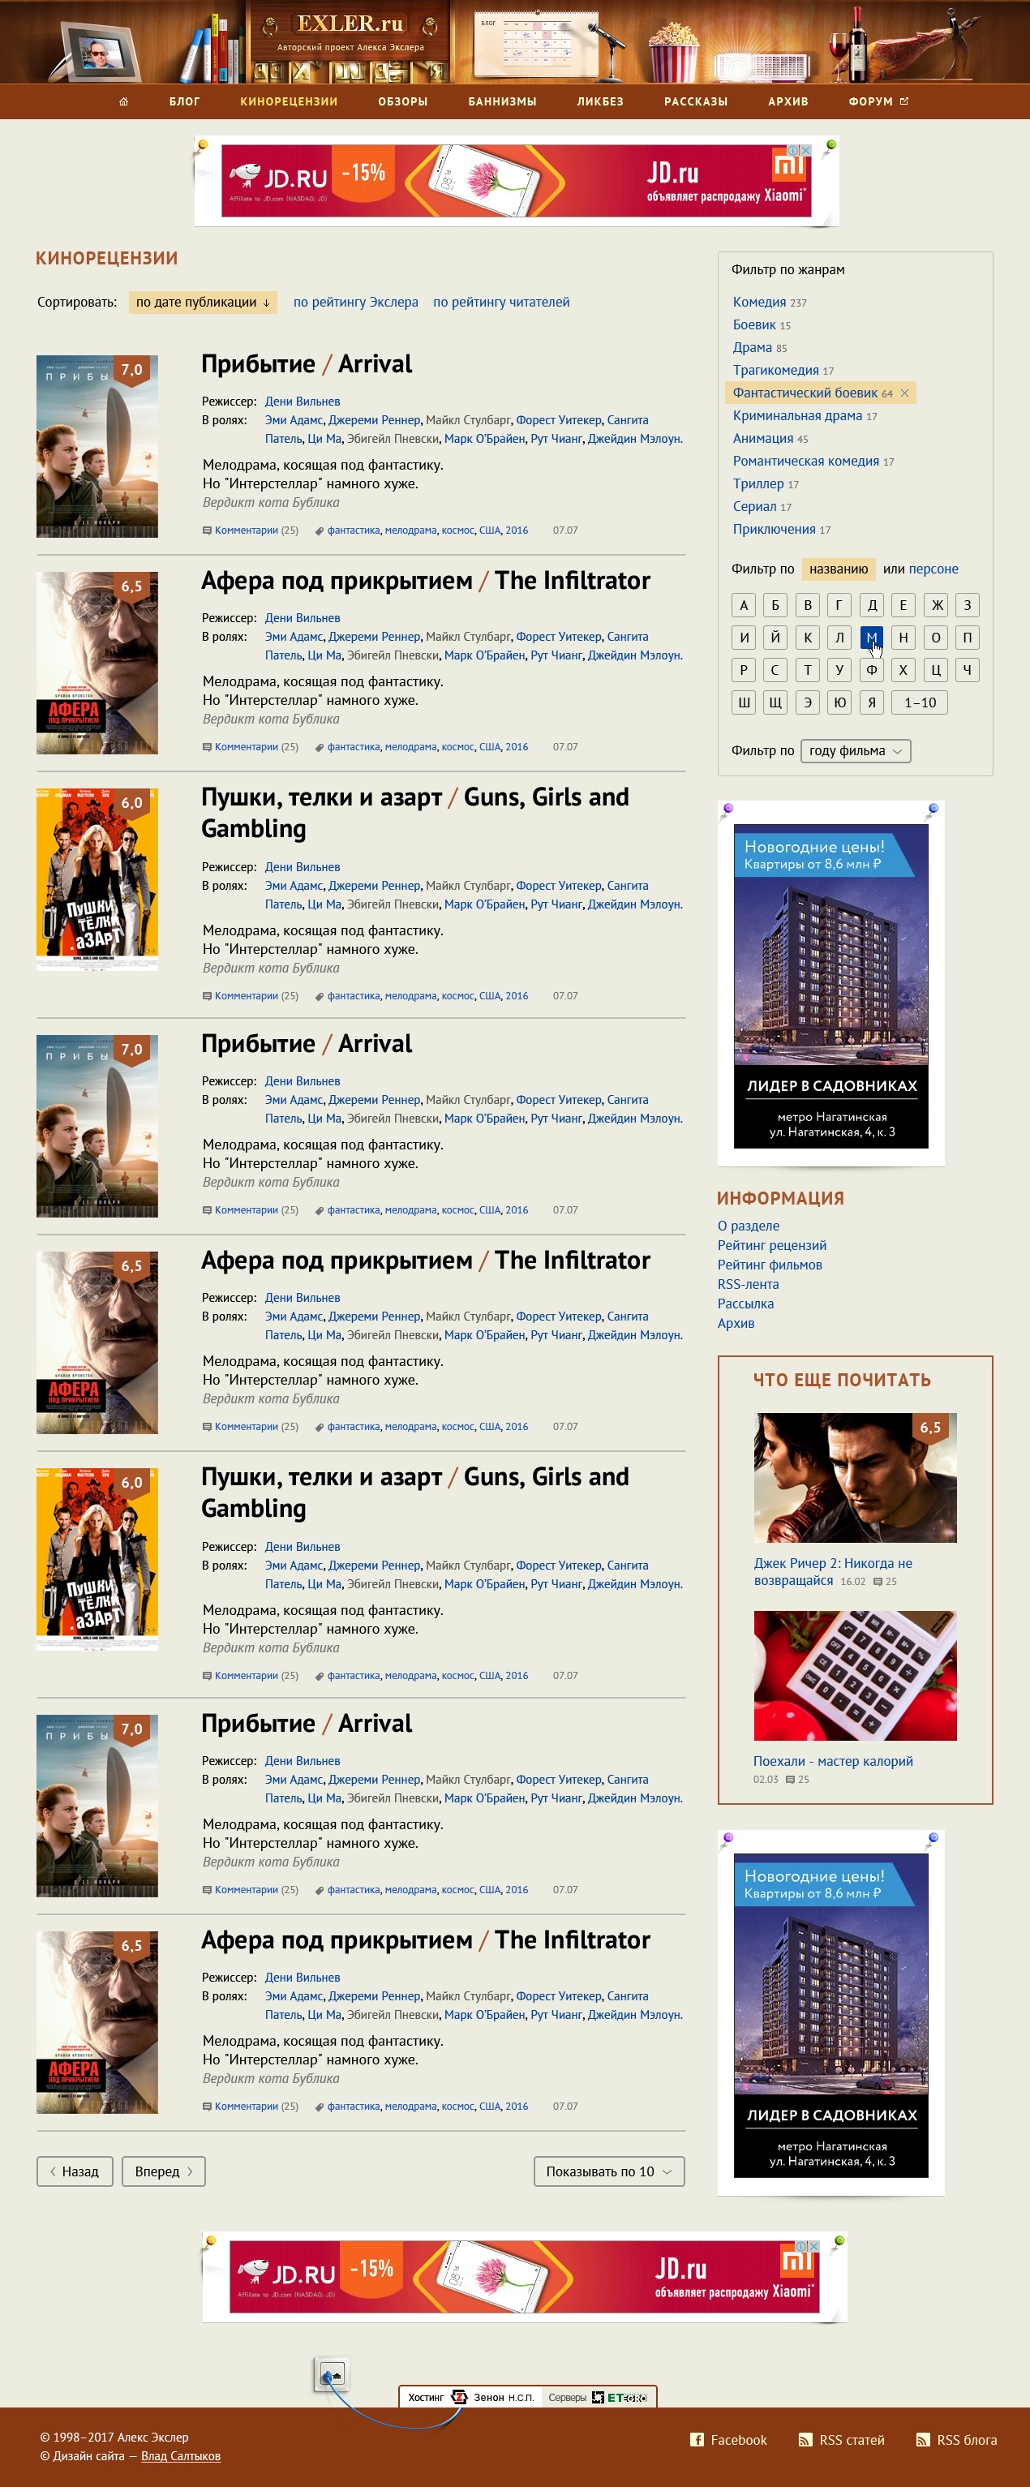This screenshot has width=1030, height=2487.
Task: Open the Facebook icon link in footer
Action: click(x=697, y=2440)
